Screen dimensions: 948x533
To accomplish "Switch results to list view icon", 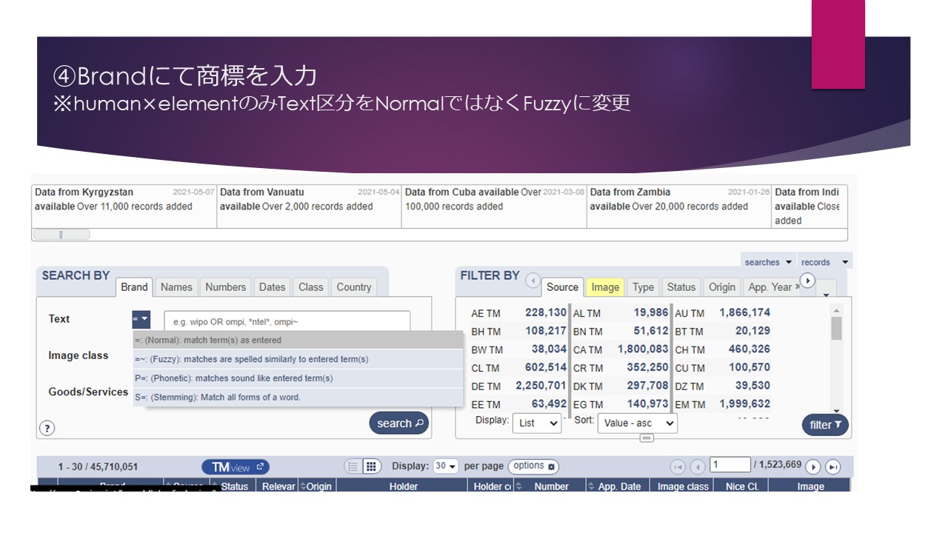I will (353, 466).
